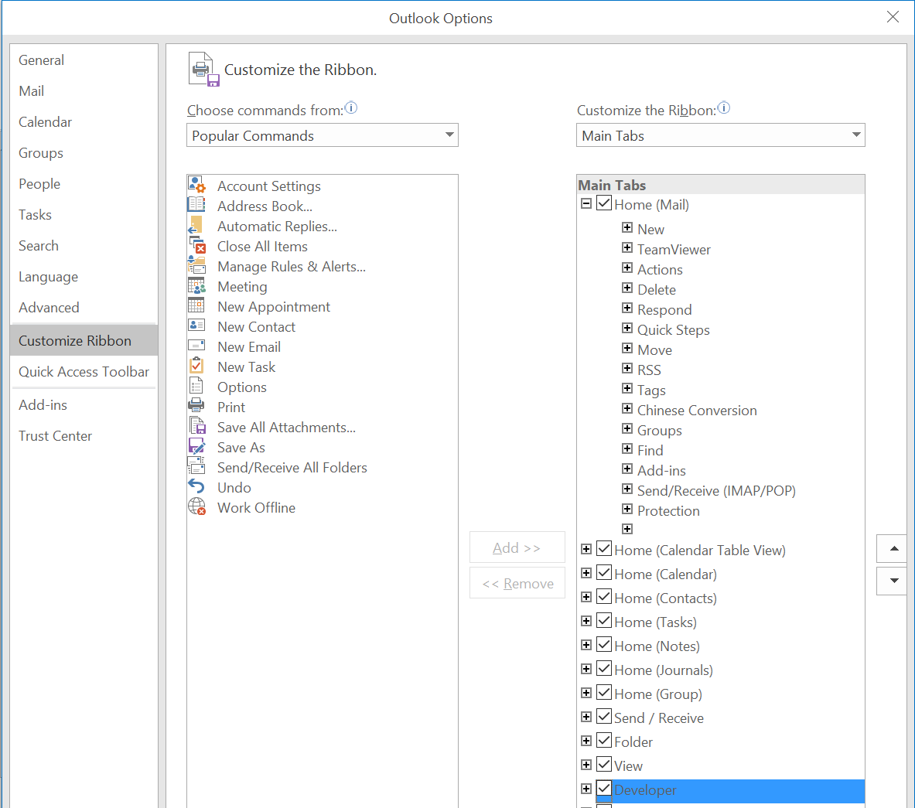This screenshot has width=915, height=808.
Task: Uncheck the Home (Mail) tab checkbox
Action: (x=604, y=204)
